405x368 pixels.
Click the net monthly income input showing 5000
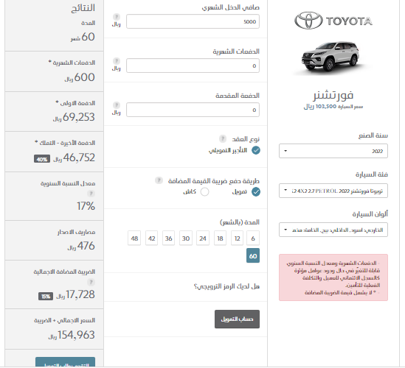(x=193, y=21)
